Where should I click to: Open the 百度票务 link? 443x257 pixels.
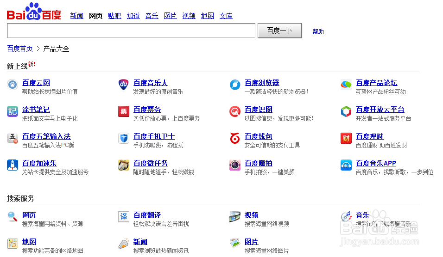tap(147, 110)
